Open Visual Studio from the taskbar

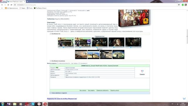[x=9, y=104]
